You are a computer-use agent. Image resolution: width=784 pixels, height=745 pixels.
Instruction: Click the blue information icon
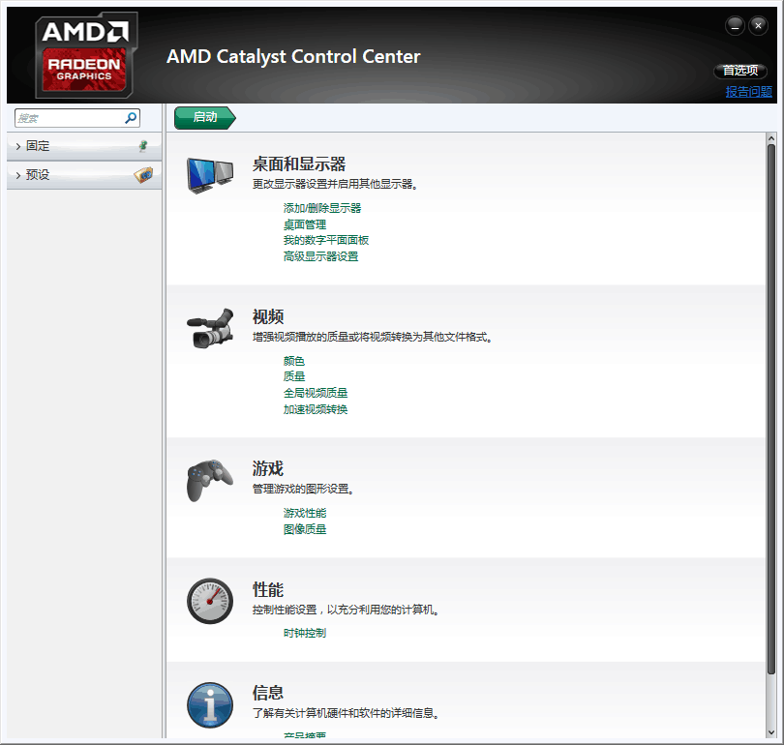[x=209, y=705]
